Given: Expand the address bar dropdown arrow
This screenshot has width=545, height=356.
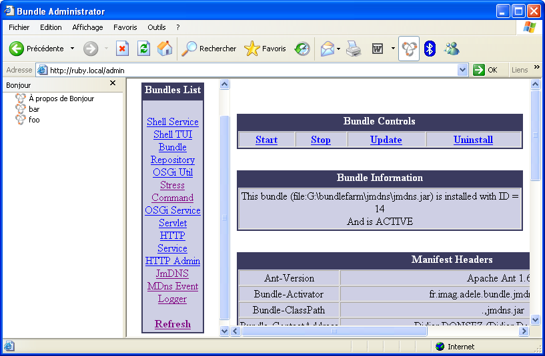Looking at the screenshot, I should [x=463, y=70].
